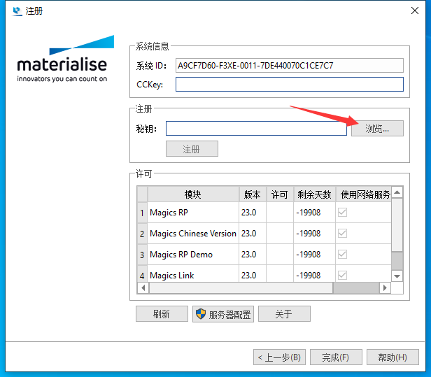Toggle network checkbox for Magics Chinese Version

[342, 234]
